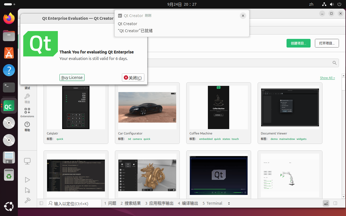This screenshot has height=216, width=346.
Task: Click the mainwindow tag under Document Viewer
Action: pos(287,139)
